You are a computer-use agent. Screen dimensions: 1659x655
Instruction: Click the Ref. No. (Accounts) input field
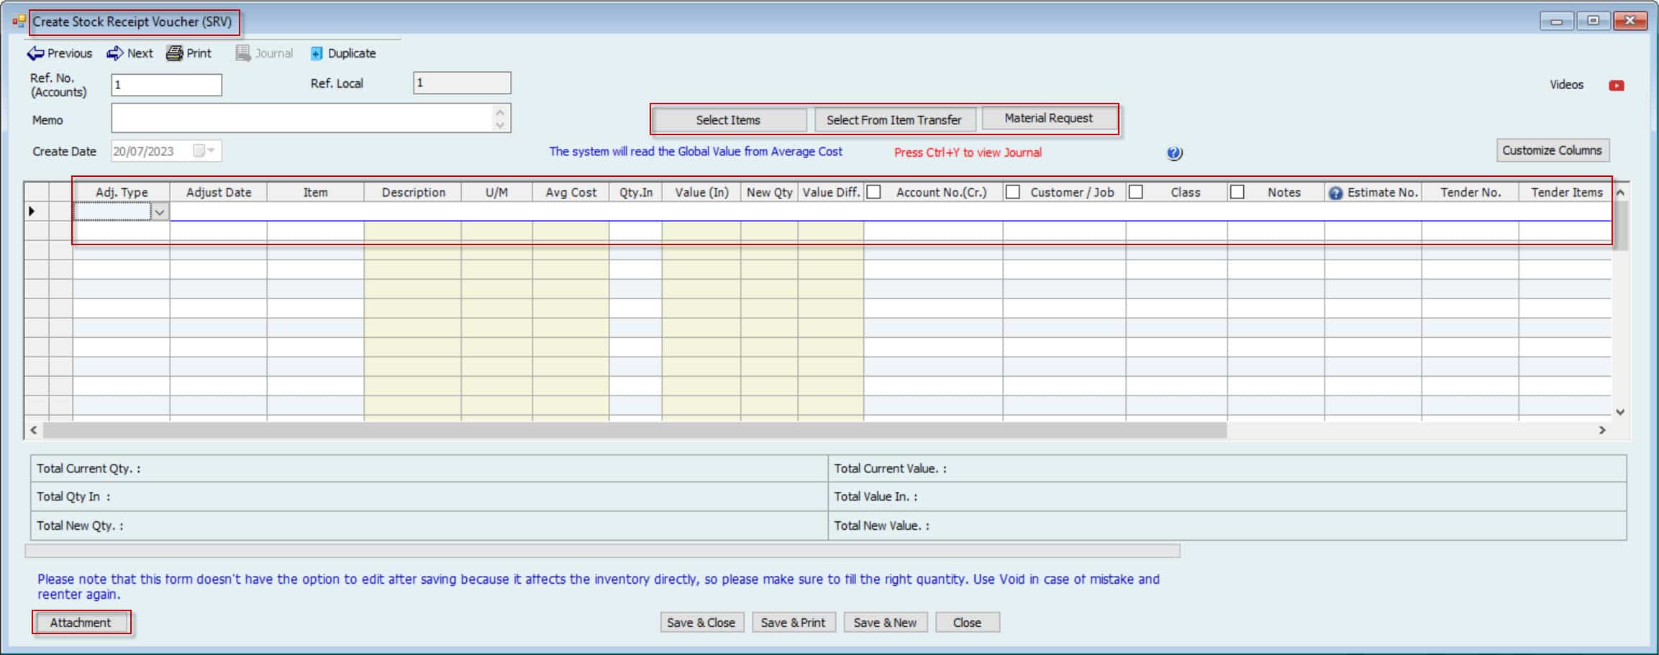166,85
